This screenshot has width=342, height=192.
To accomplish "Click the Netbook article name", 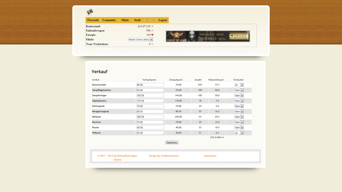I will pyautogui.click(x=97, y=116).
